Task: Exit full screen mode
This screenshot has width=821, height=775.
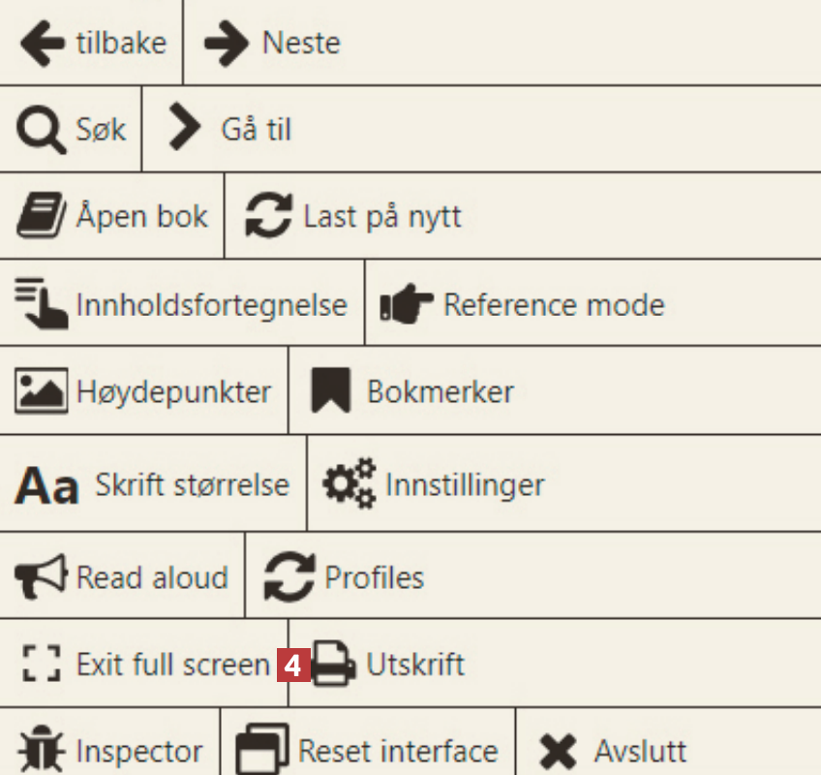Action: pyautogui.click(x=145, y=666)
